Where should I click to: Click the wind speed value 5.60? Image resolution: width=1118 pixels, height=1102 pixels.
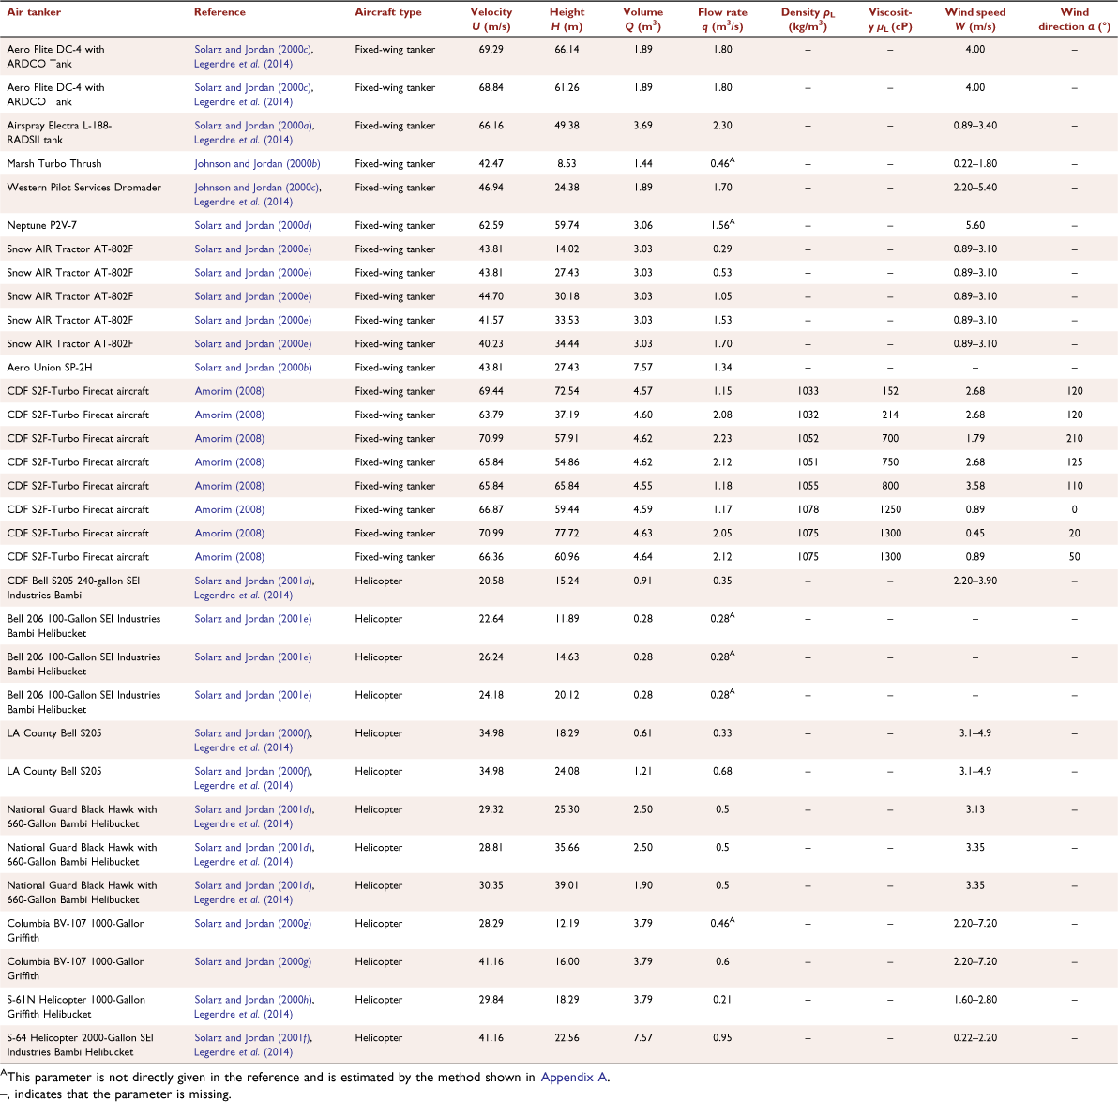[975, 225]
